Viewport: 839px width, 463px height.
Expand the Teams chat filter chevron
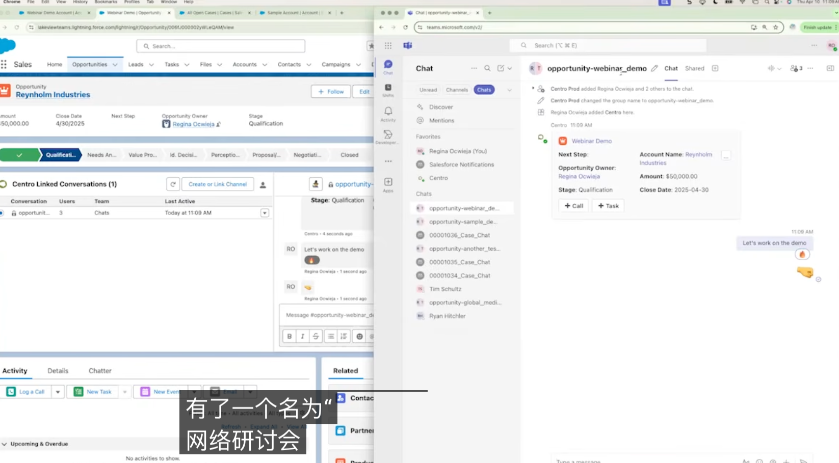coord(510,90)
